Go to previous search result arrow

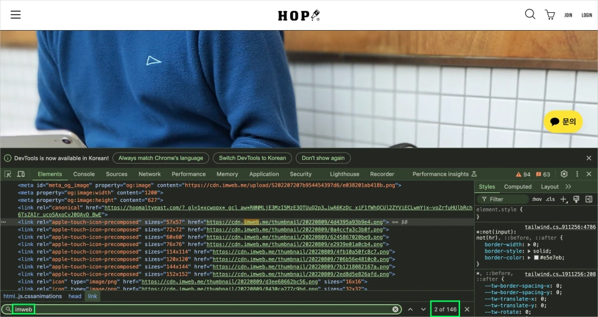[410, 309]
